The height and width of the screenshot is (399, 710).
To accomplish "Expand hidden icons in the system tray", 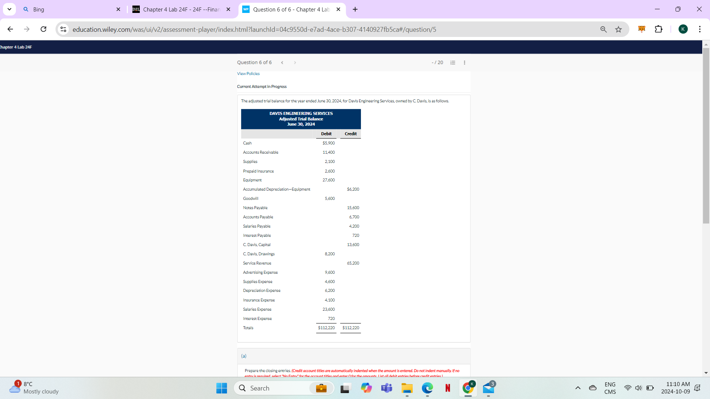I will tap(578, 388).
